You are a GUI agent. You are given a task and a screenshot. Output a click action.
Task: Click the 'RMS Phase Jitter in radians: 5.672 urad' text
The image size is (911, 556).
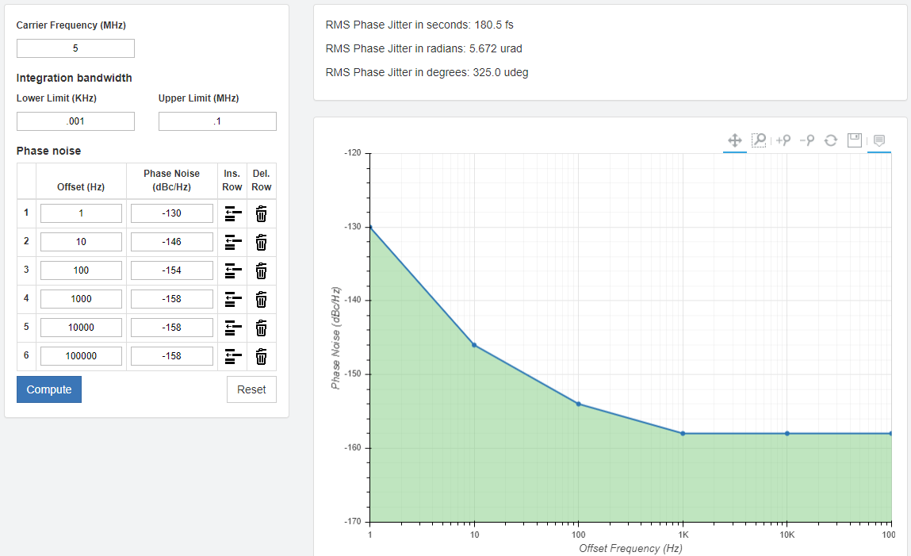tap(423, 49)
